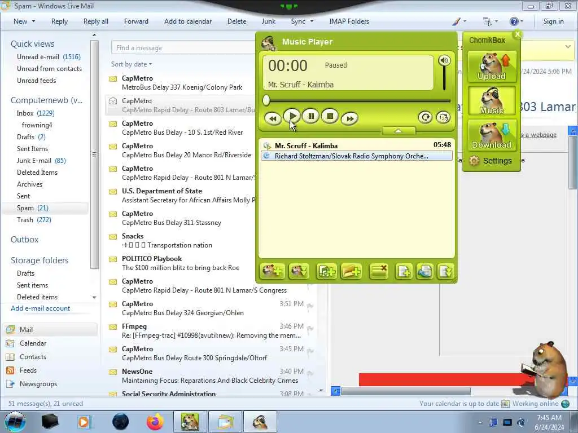Open the FFmpeg message in the list
The height and width of the screenshot is (433, 578).
tap(211, 330)
